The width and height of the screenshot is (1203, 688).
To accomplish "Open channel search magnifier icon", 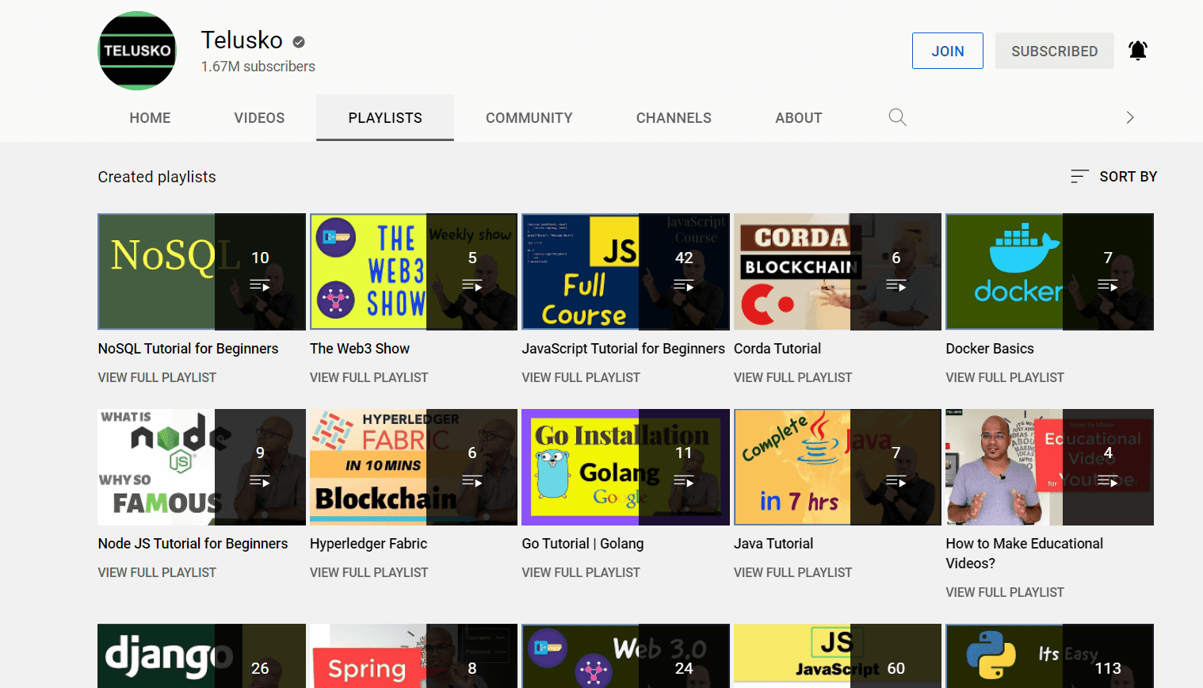I will pos(897,117).
